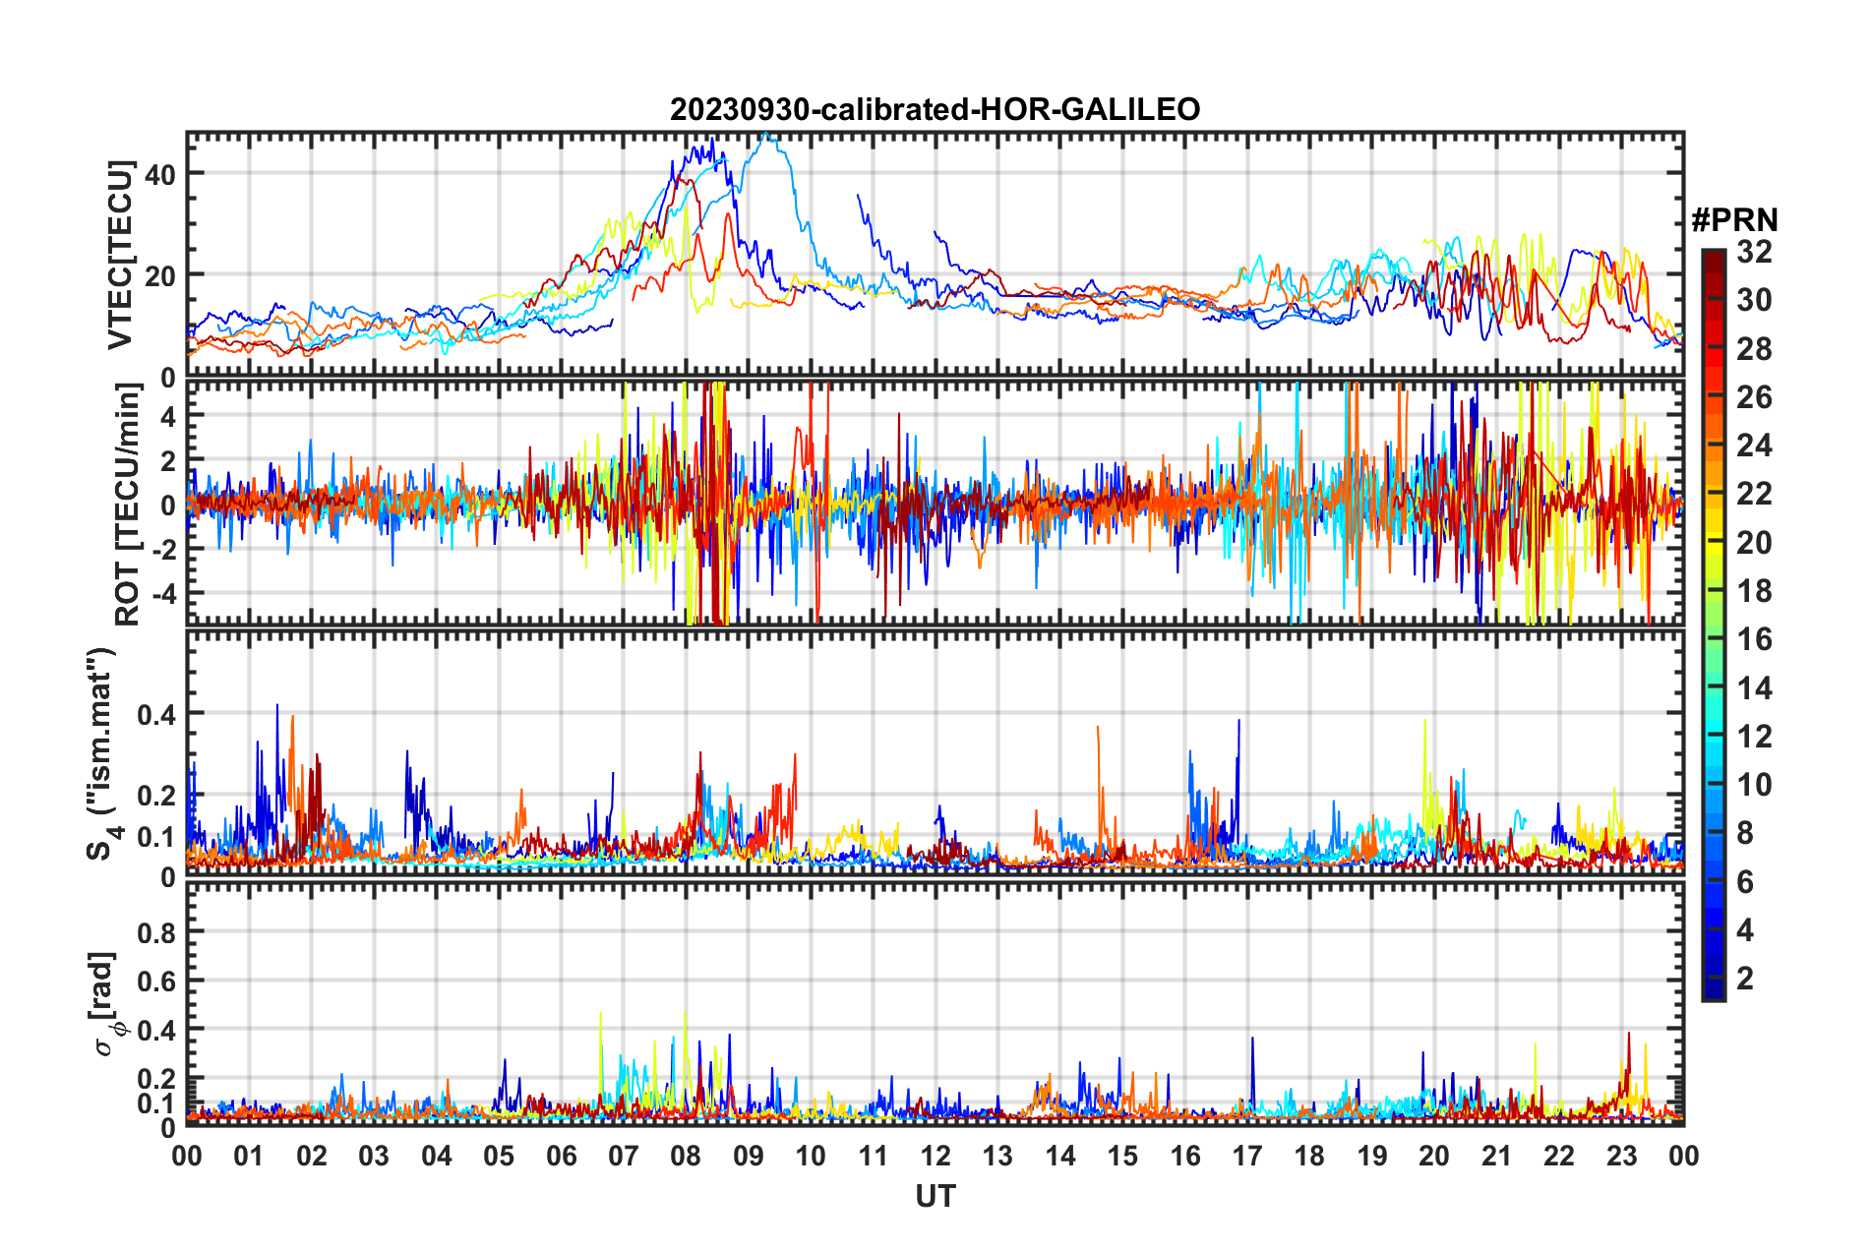Click inside the VTEC plot panel
The image size is (1871, 1251).
935,255
